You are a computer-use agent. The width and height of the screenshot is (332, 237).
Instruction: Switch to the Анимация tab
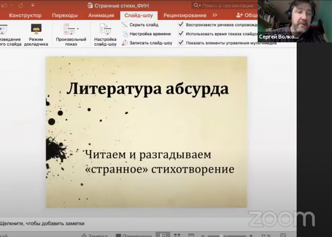pos(101,15)
